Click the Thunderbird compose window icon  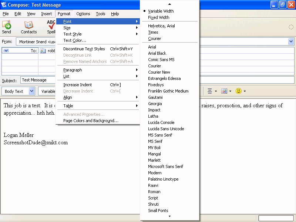[x=4, y=4]
